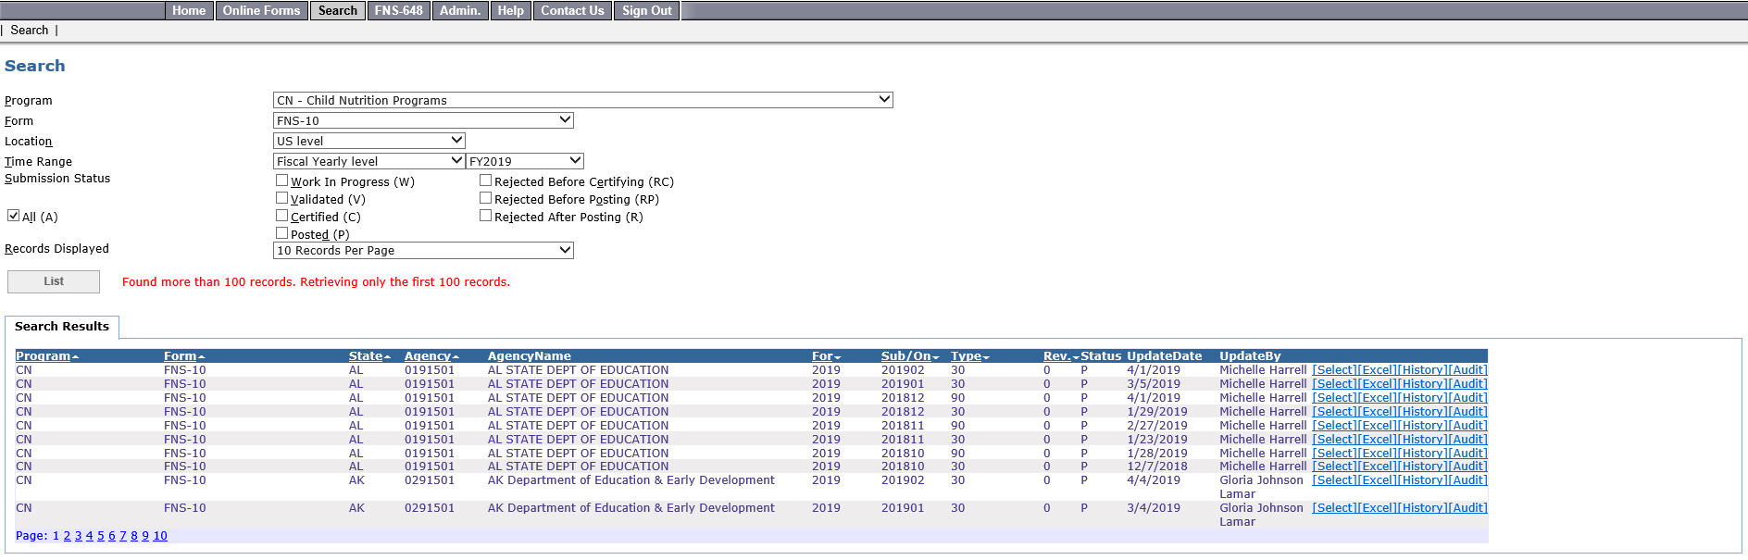Go to the FNS-648 menu tab
The width and height of the screenshot is (1748, 560).
tap(398, 11)
